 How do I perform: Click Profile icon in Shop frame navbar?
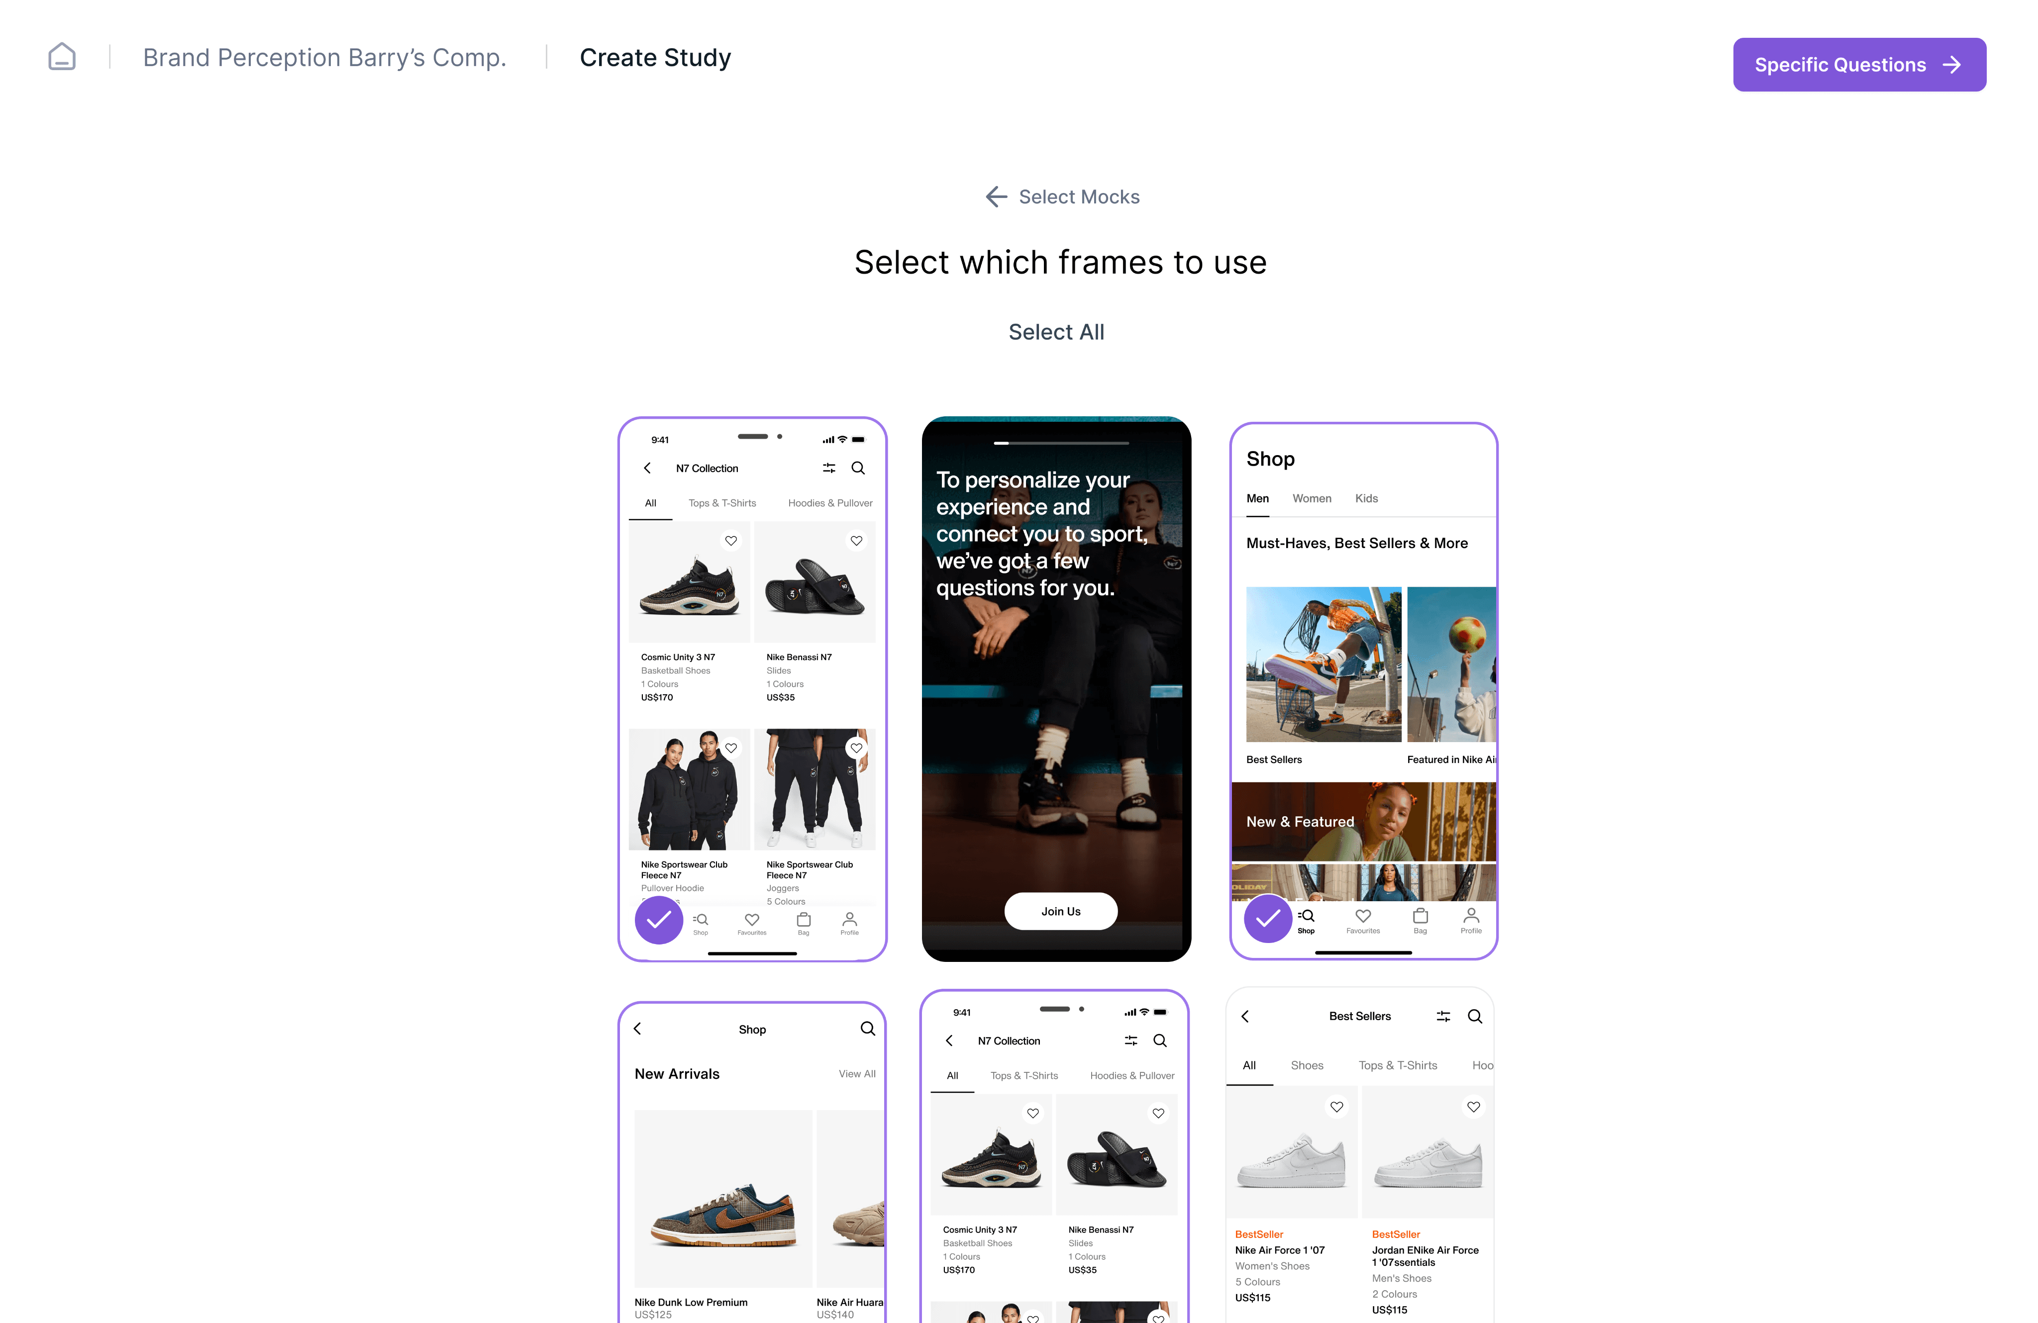[x=1470, y=920]
